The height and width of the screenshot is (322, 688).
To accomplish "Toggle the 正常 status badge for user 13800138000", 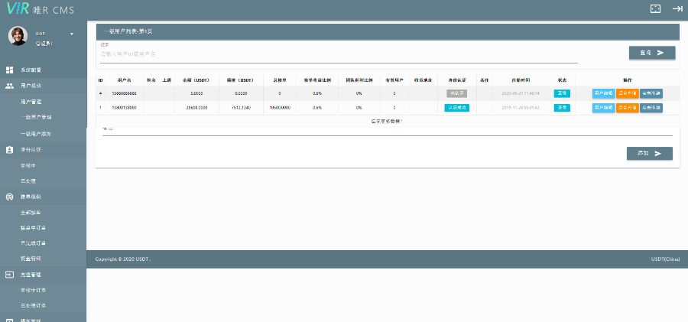I will tap(562, 108).
